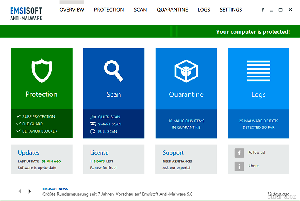300x201 pixels.
Task: Open the Emsisoft news headline
Action: [x=117, y=194]
